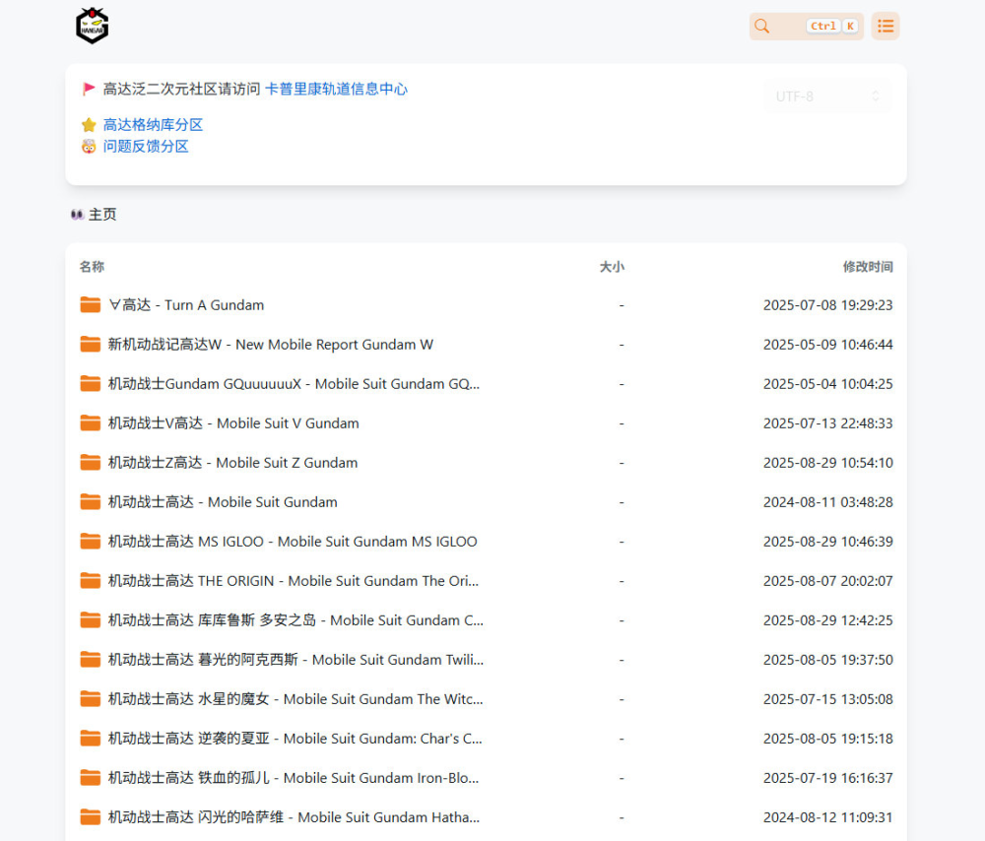The width and height of the screenshot is (985, 841).
Task: Open the Gundam GQuuuuuuX folder
Action: click(x=294, y=384)
